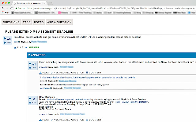196x122 pixels.
Task: Flag the first answer
Action: point(44,73)
